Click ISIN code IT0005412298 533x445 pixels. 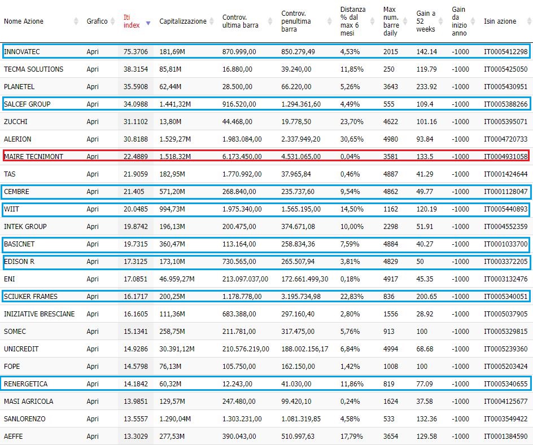(x=506, y=51)
